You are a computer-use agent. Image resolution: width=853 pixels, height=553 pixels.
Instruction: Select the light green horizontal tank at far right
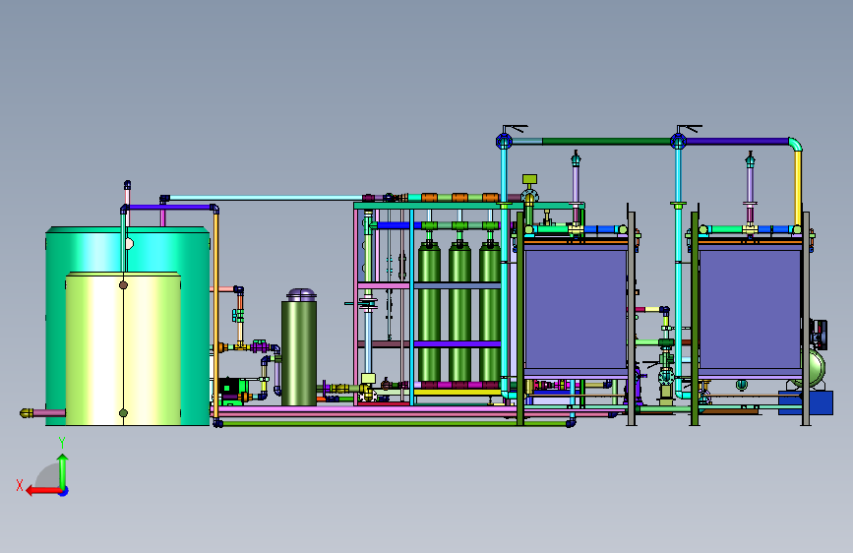pos(815,369)
